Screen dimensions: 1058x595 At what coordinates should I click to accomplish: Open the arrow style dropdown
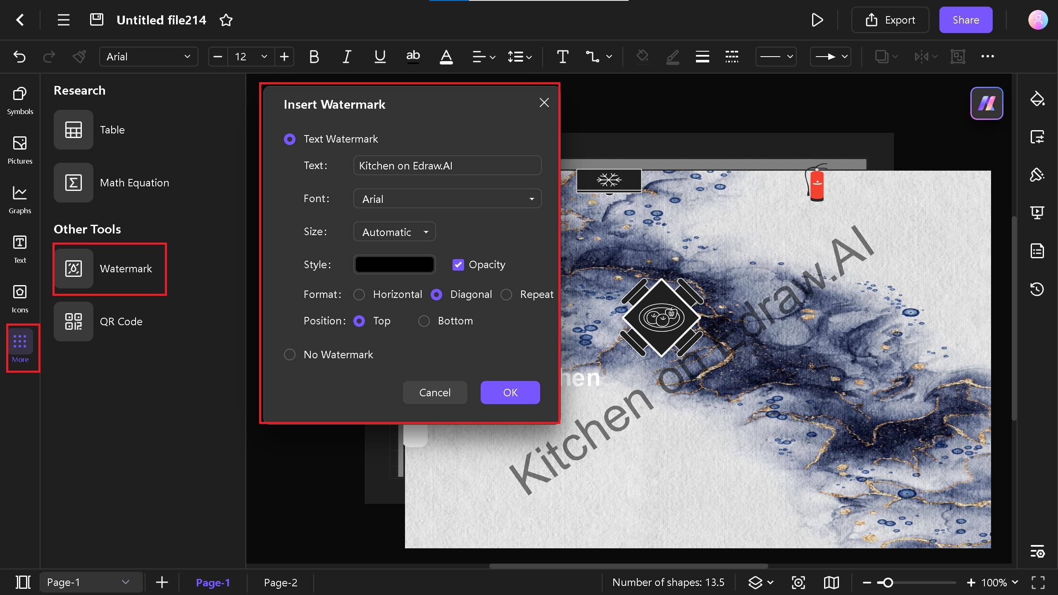tap(830, 57)
